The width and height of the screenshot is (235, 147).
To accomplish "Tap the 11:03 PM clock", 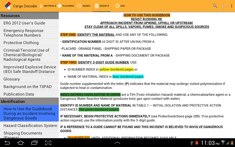I will [210, 143].
